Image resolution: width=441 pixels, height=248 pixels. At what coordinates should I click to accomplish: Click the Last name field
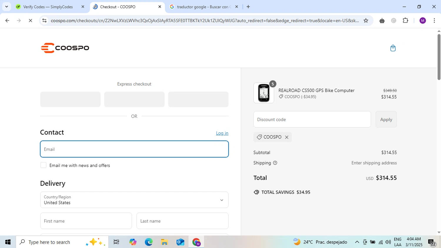[x=183, y=221]
